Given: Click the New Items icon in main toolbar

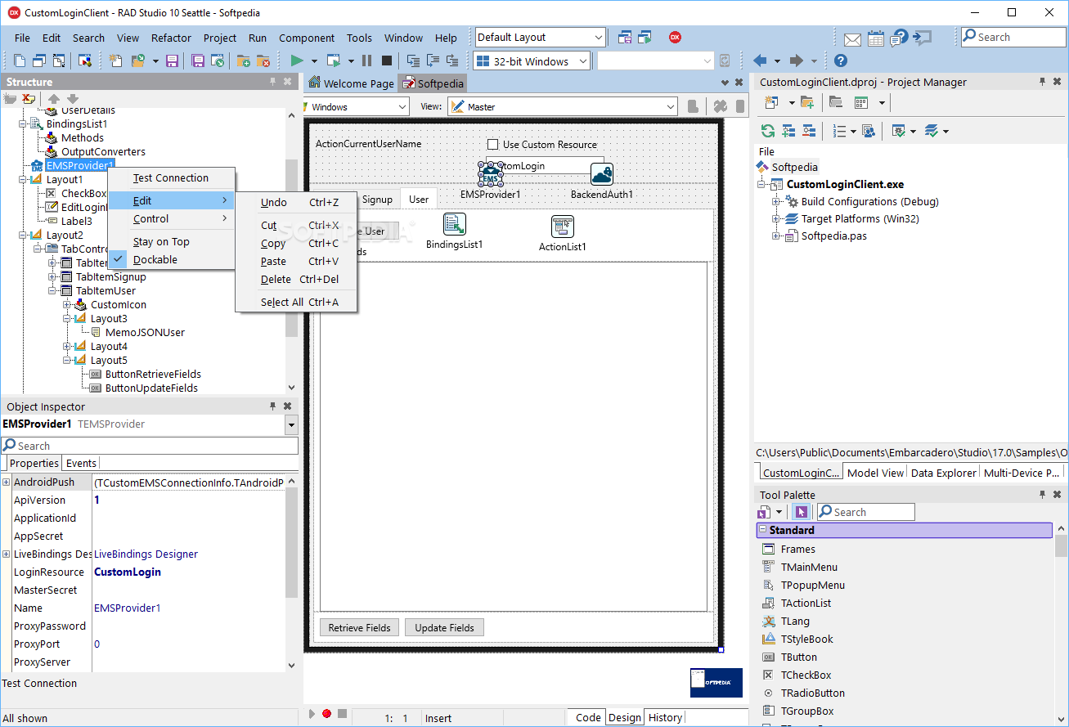Looking at the screenshot, I should tap(115, 61).
